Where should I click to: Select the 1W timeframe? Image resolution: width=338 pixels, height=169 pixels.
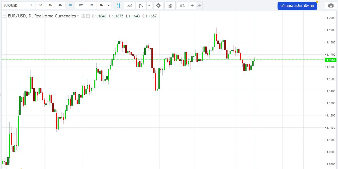81,5
